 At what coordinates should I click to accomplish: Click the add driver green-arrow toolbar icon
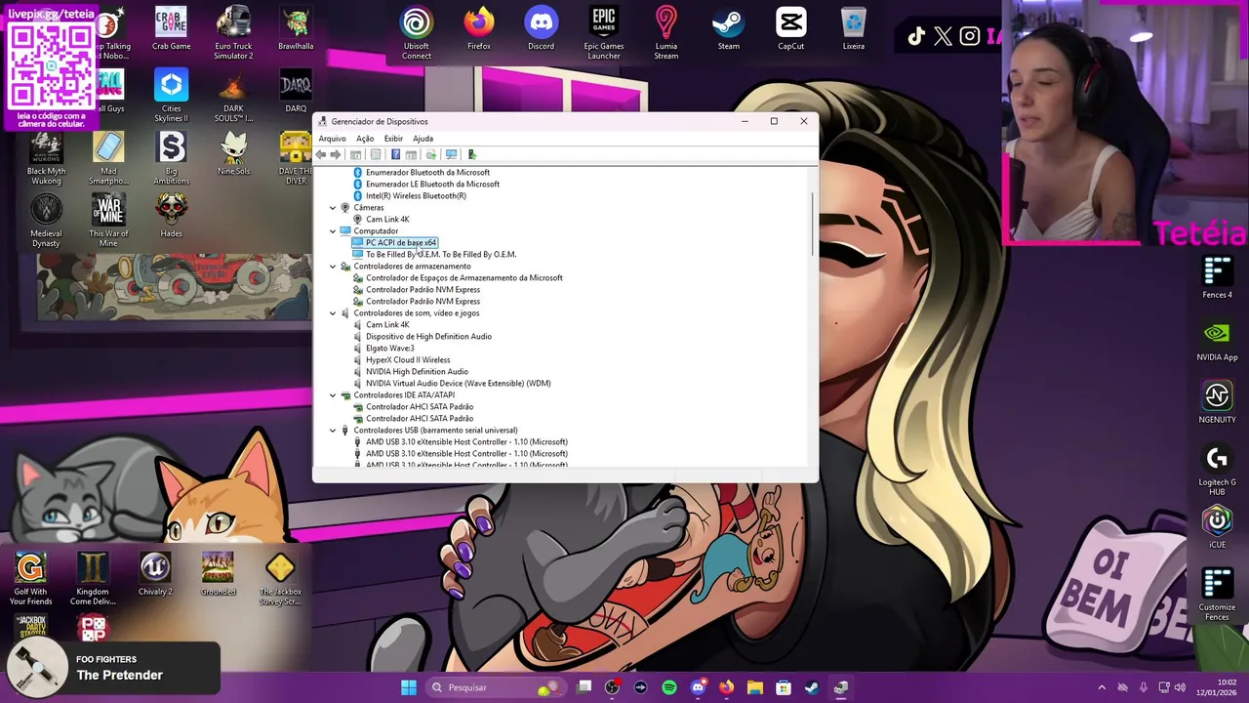tap(472, 154)
